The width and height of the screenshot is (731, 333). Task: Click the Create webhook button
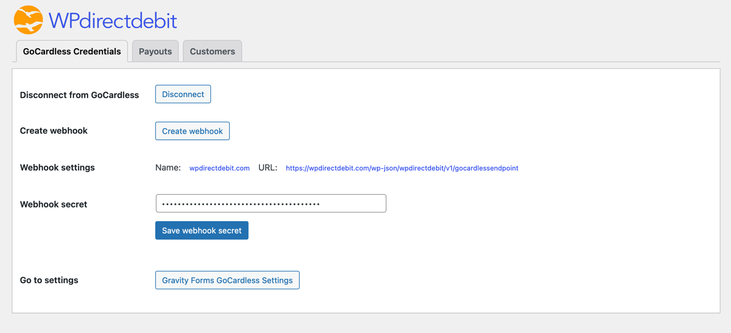point(193,131)
